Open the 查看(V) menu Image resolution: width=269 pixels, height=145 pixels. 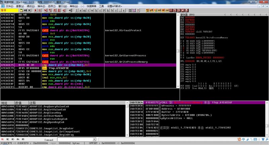click(x=20, y=6)
